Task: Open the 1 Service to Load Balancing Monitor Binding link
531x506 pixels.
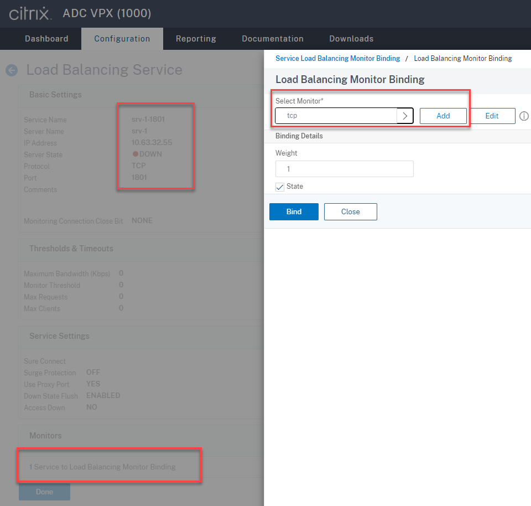Action: [x=103, y=467]
